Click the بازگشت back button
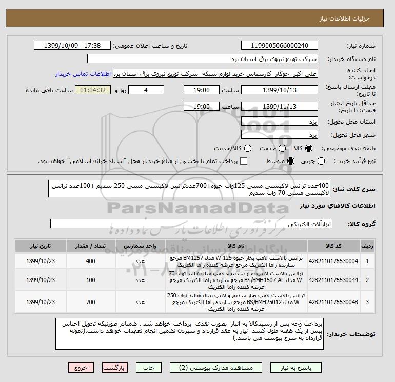 (x=115, y=368)
